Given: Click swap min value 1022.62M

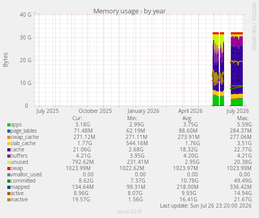Looking at the screenshot, I should [132, 168].
